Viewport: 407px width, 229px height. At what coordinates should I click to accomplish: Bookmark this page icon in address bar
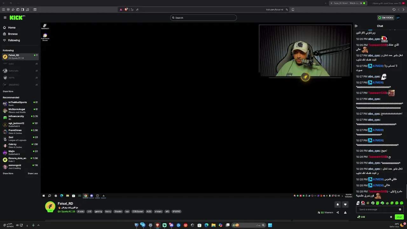point(293,10)
